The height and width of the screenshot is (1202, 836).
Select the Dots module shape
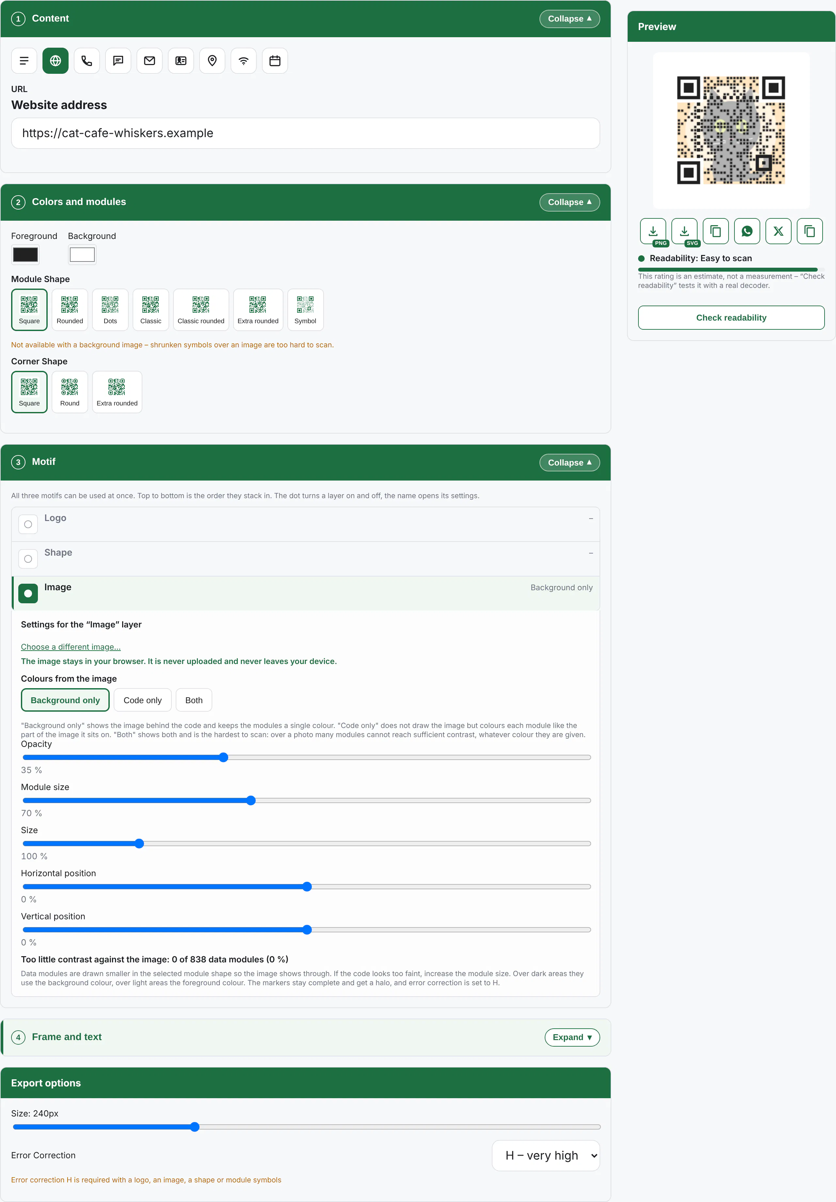(110, 310)
